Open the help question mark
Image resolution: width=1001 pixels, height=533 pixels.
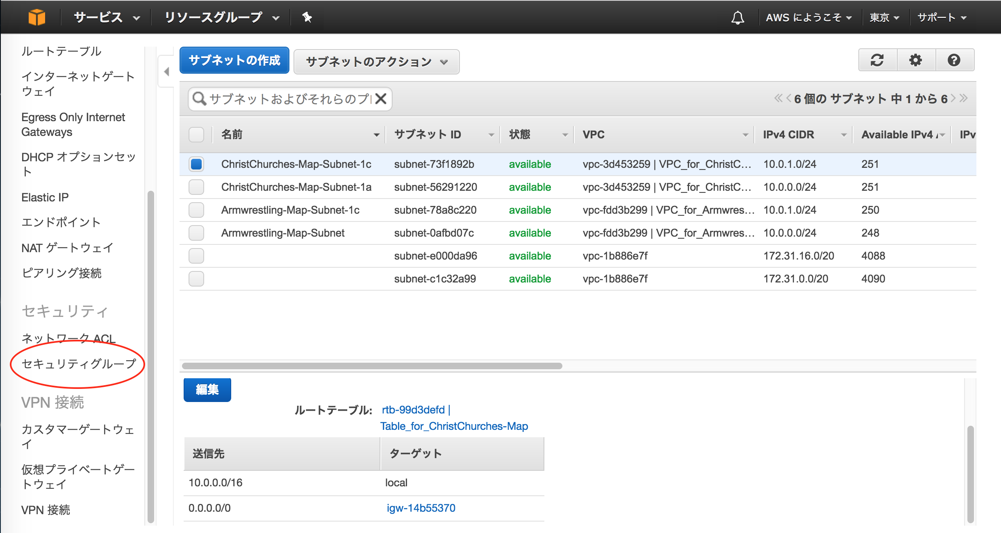tap(954, 60)
